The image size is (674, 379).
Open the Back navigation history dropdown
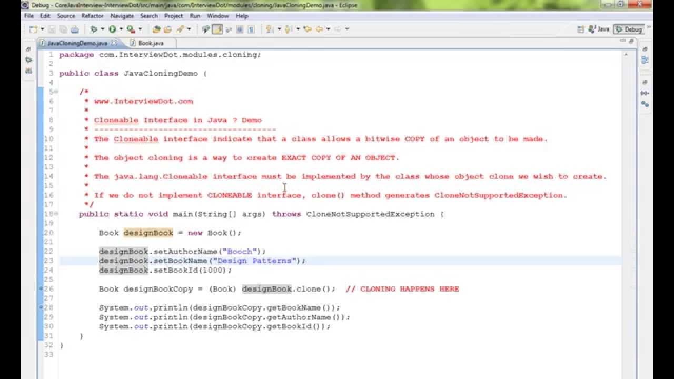tap(328, 29)
